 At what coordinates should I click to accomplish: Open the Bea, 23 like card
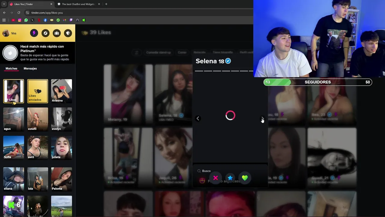(332, 101)
